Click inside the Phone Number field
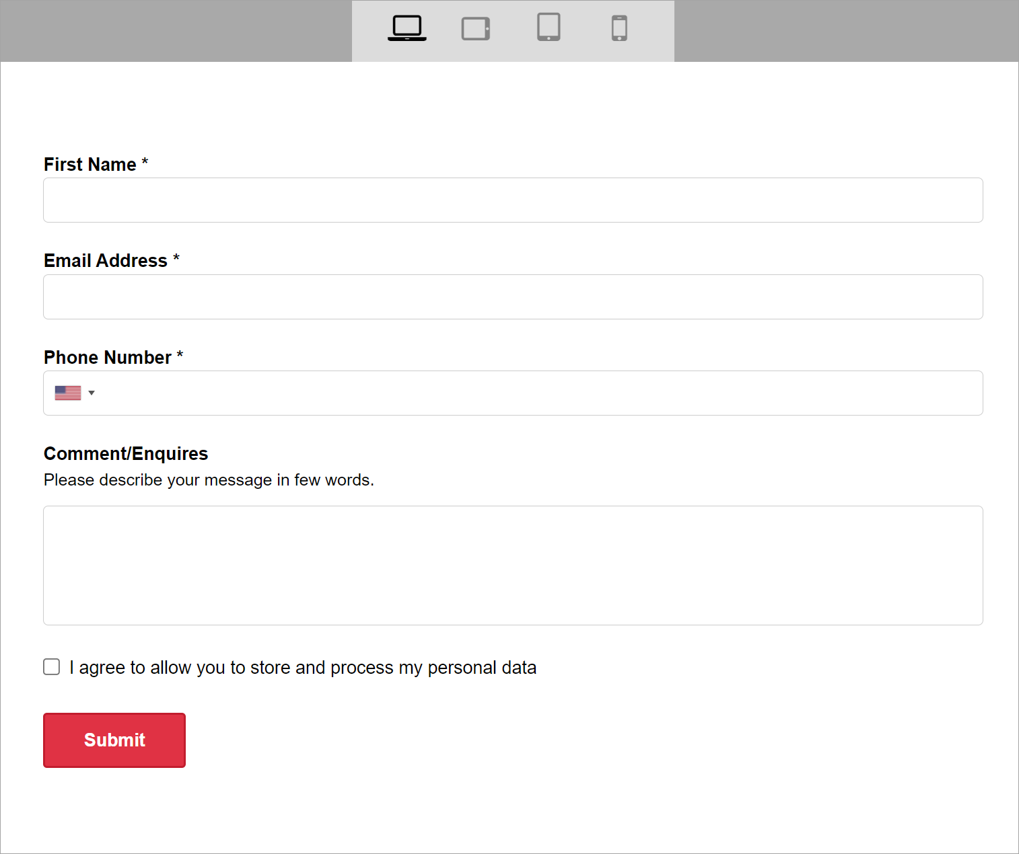Viewport: 1019px width, 854px height. coord(538,393)
